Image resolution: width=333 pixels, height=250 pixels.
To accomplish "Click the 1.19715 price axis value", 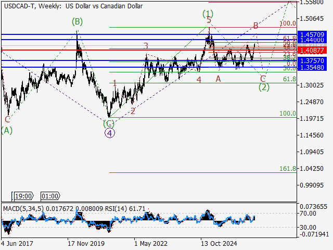I will coord(312,118).
